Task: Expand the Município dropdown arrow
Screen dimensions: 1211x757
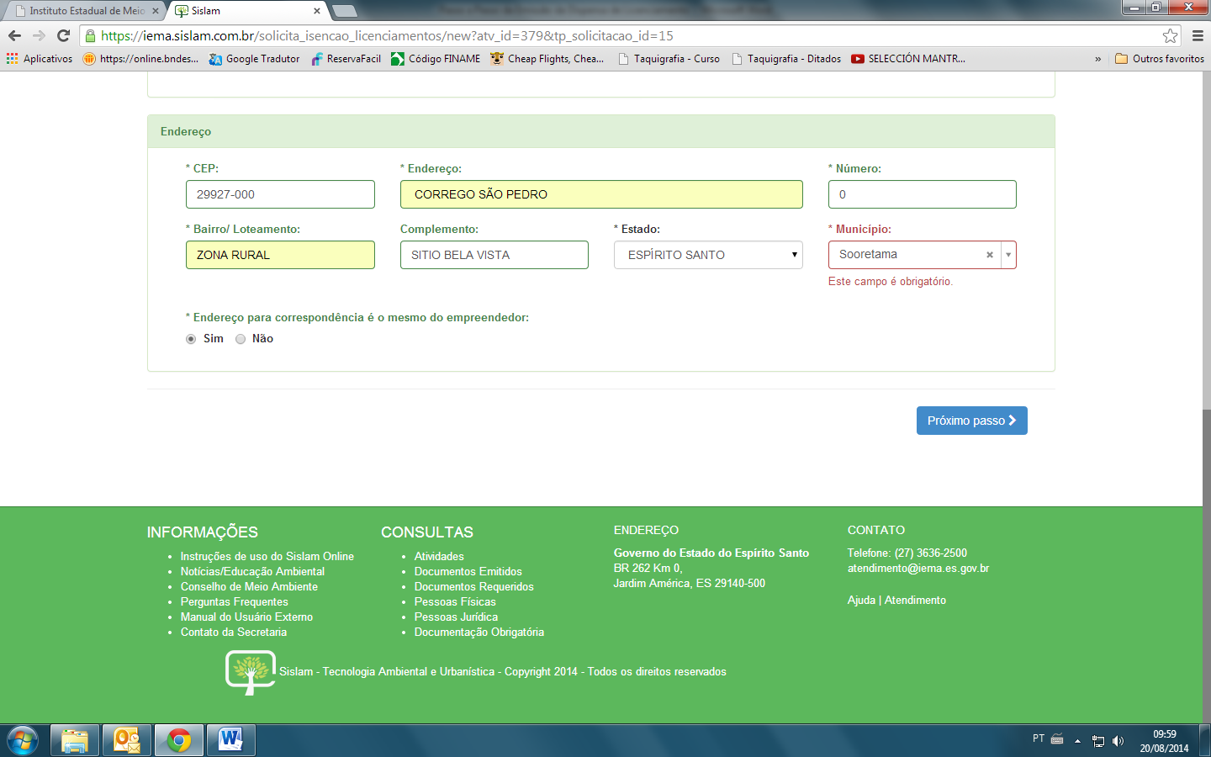Action: (x=1008, y=255)
